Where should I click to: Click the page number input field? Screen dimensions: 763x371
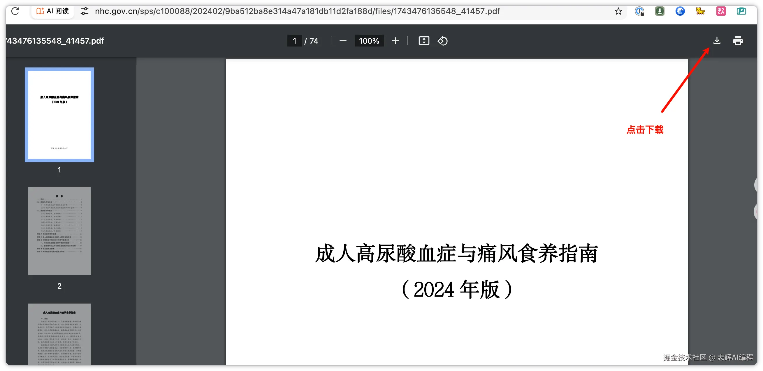tap(294, 41)
